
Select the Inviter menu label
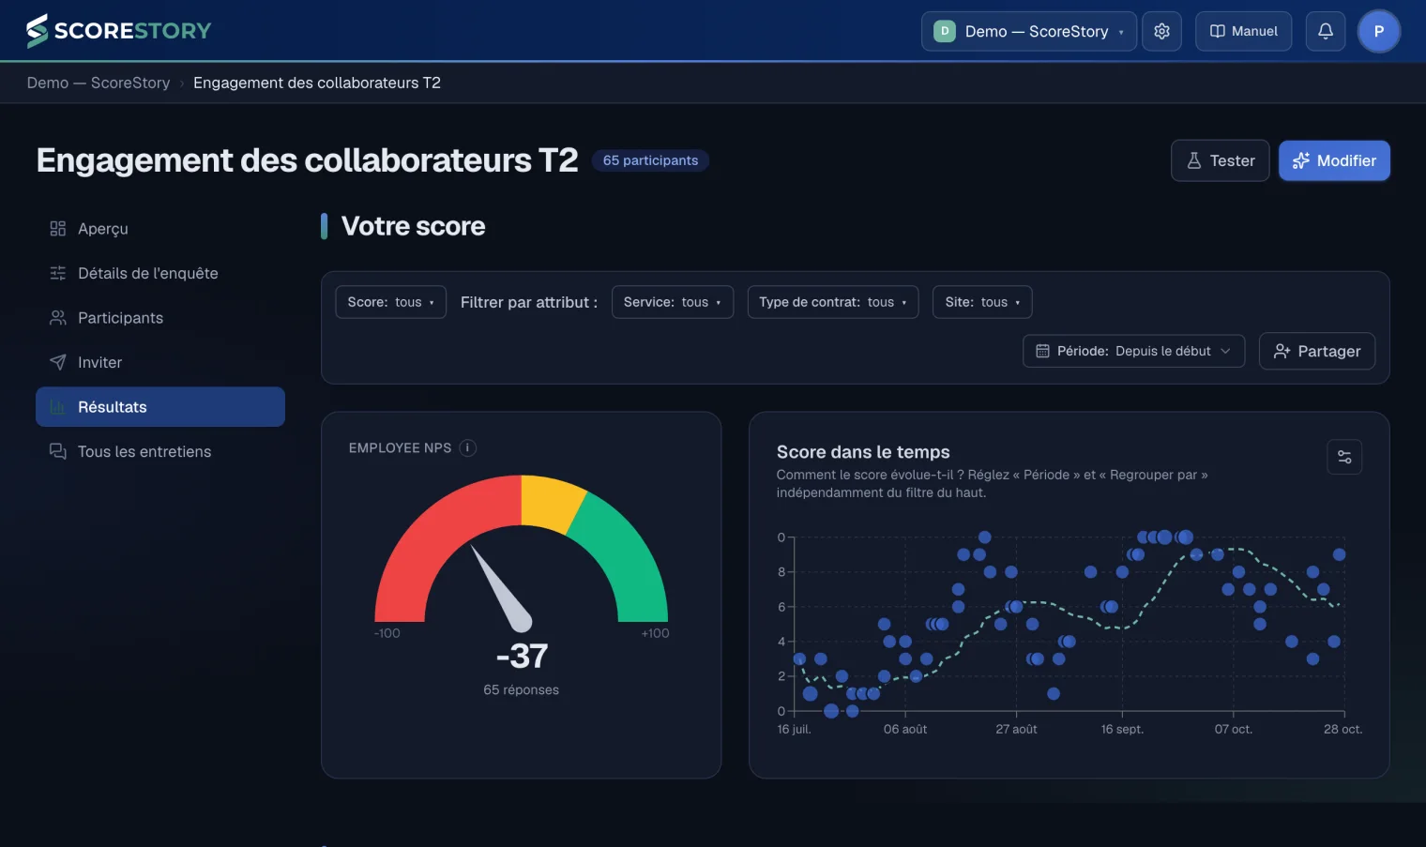tap(99, 362)
